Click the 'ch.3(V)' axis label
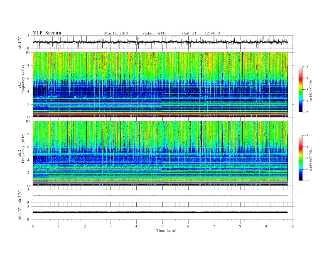The height and width of the screenshot is (254, 329). pos(20,196)
